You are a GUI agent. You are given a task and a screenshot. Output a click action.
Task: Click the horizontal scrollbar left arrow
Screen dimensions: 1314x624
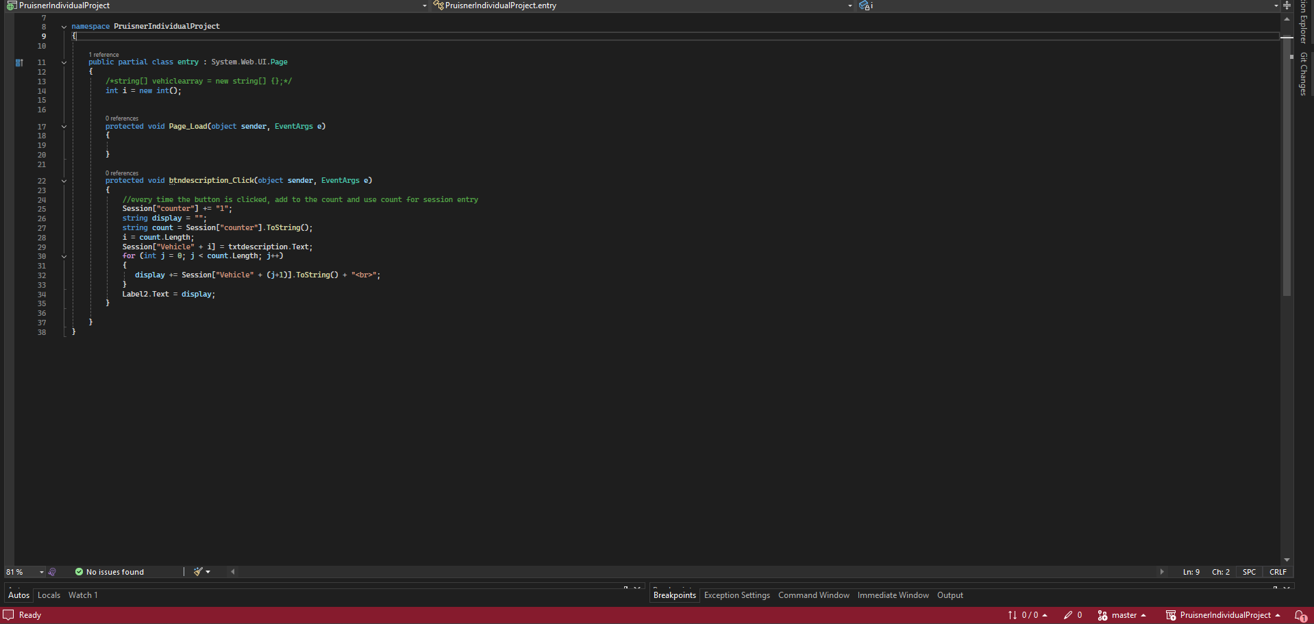point(233,572)
